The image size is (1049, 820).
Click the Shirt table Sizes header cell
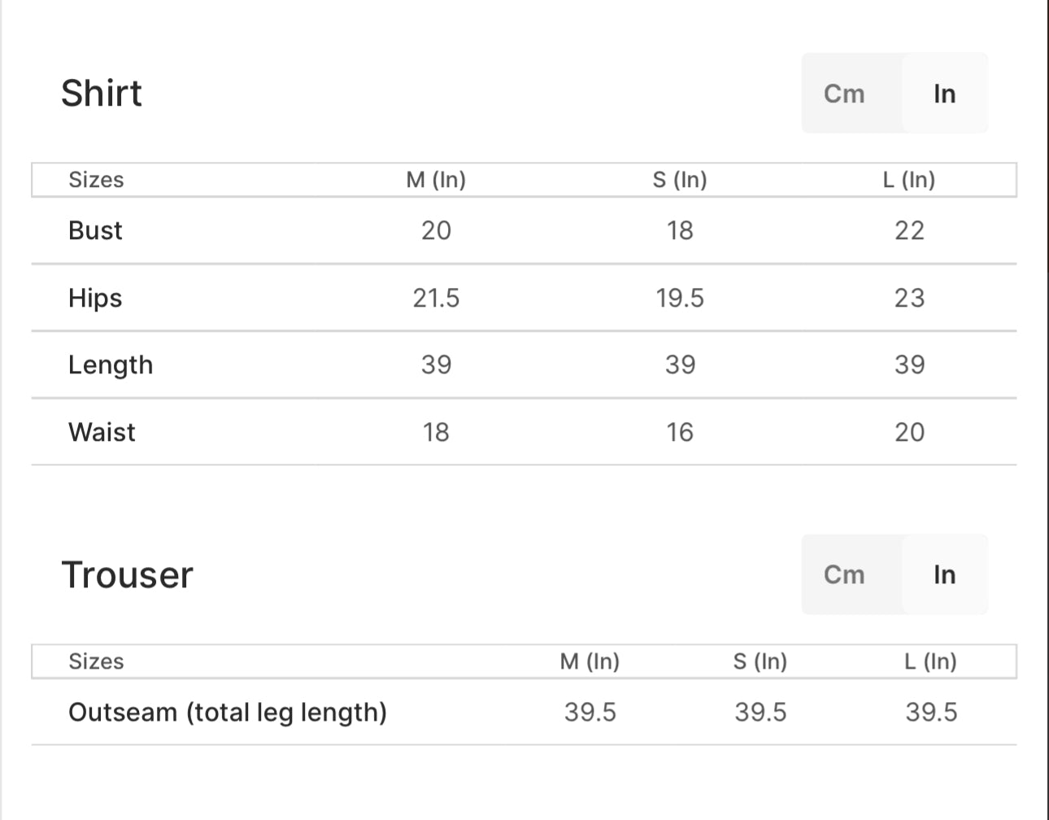(x=96, y=180)
